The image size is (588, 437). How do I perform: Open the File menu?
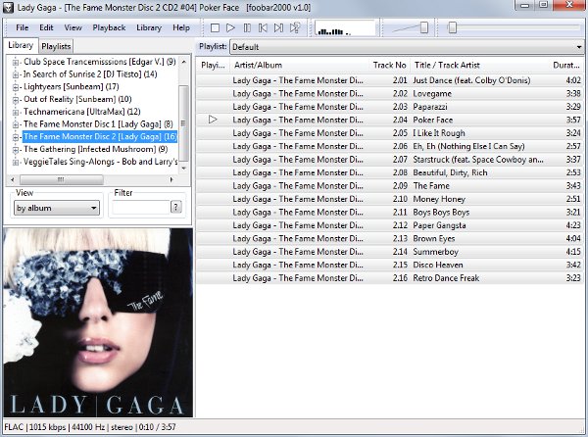click(23, 27)
